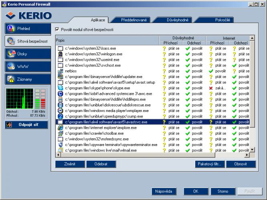
Task: Click the Advanced SystemCare awc.exe icon
Action: click(60, 94)
